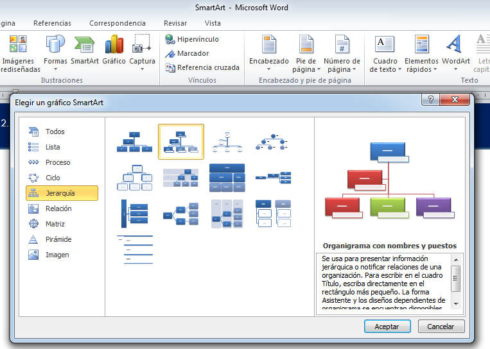Choose the basic organigrama layout thumbnail

point(135,142)
